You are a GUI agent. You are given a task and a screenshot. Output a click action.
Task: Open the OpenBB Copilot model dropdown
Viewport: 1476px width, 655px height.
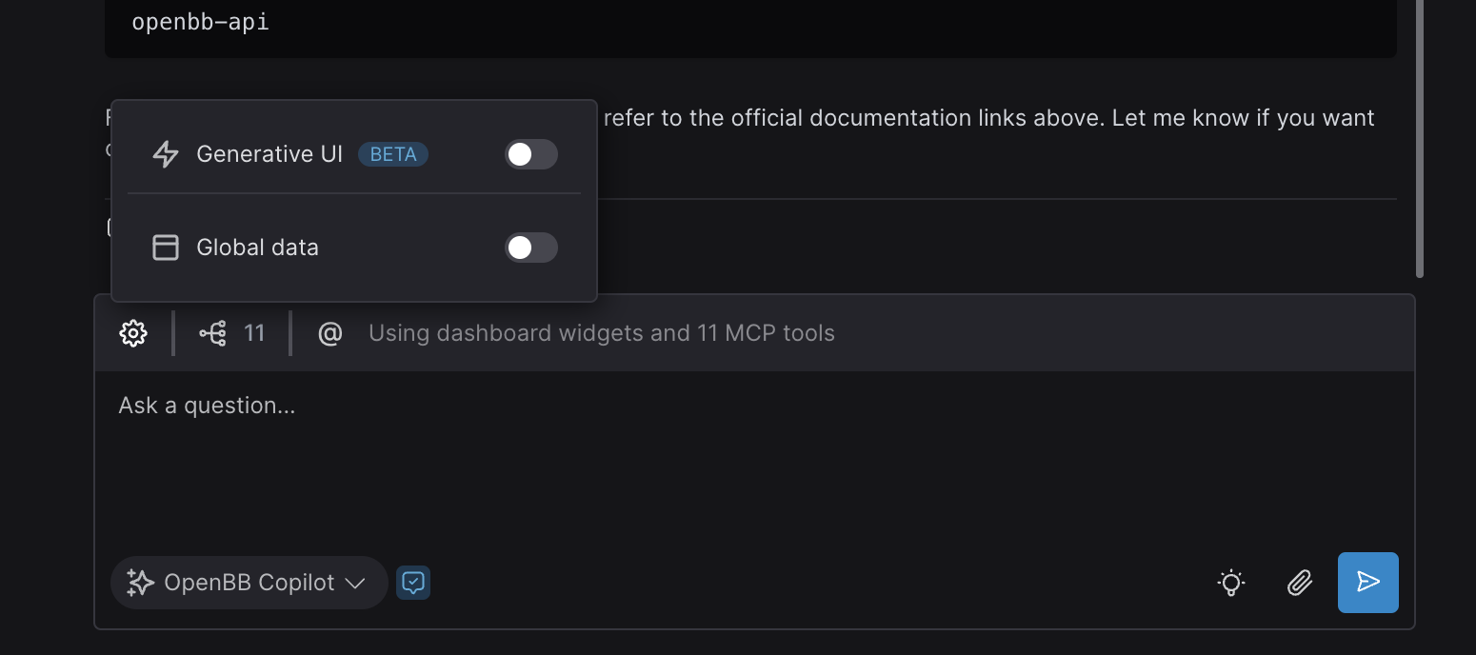249,583
